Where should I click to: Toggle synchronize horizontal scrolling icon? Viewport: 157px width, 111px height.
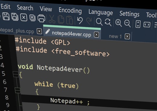pos(147,25)
